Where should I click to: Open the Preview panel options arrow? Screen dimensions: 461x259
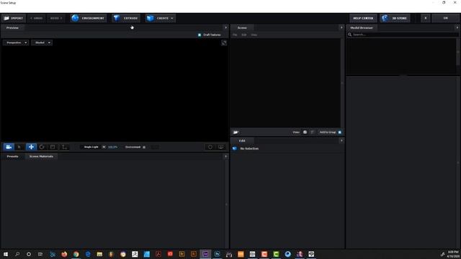[x=225, y=27]
